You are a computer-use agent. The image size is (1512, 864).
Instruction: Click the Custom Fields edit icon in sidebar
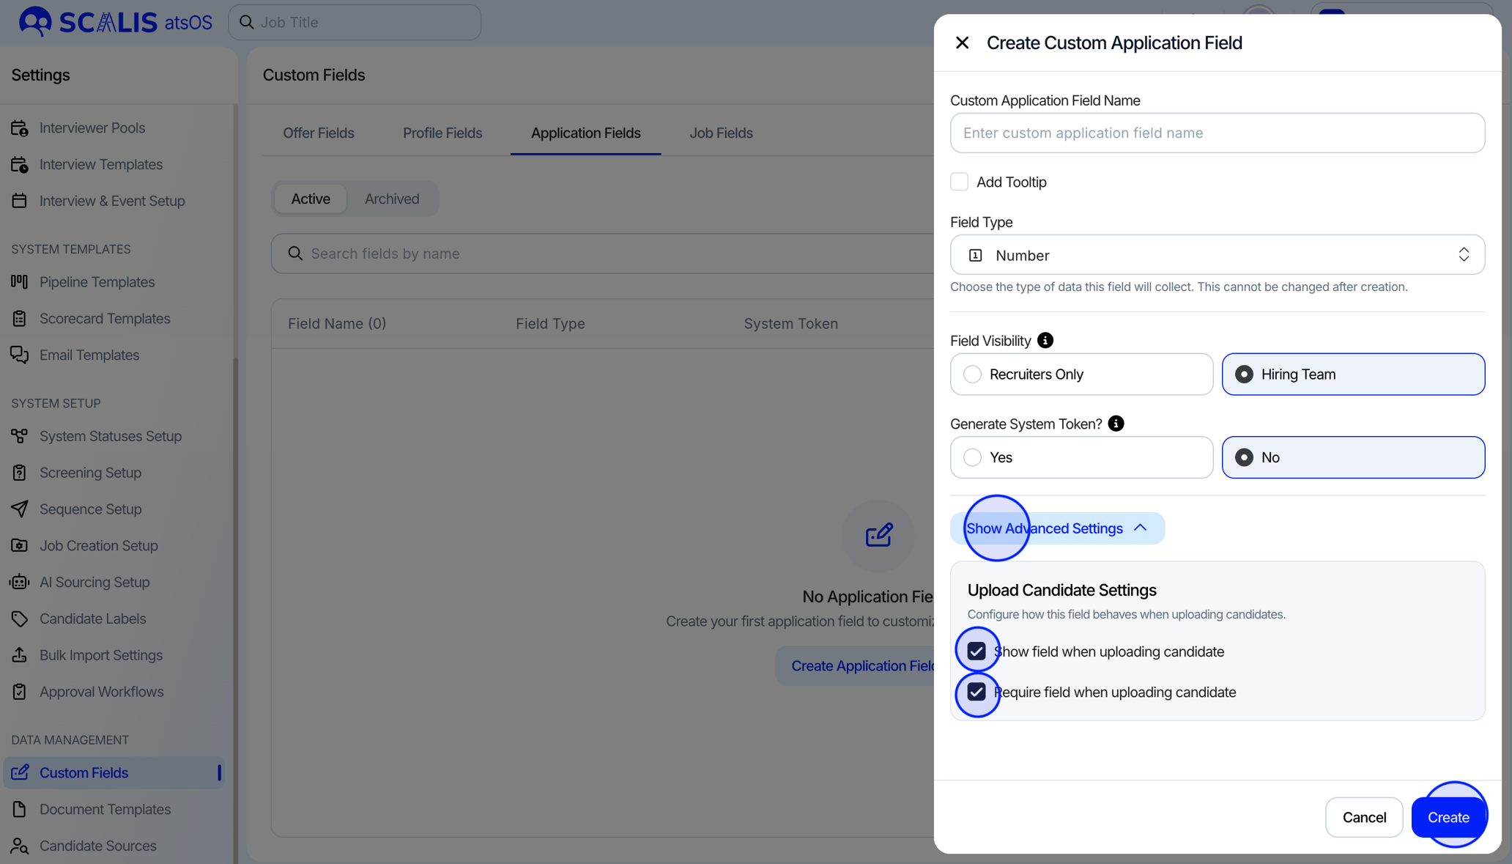click(20, 772)
